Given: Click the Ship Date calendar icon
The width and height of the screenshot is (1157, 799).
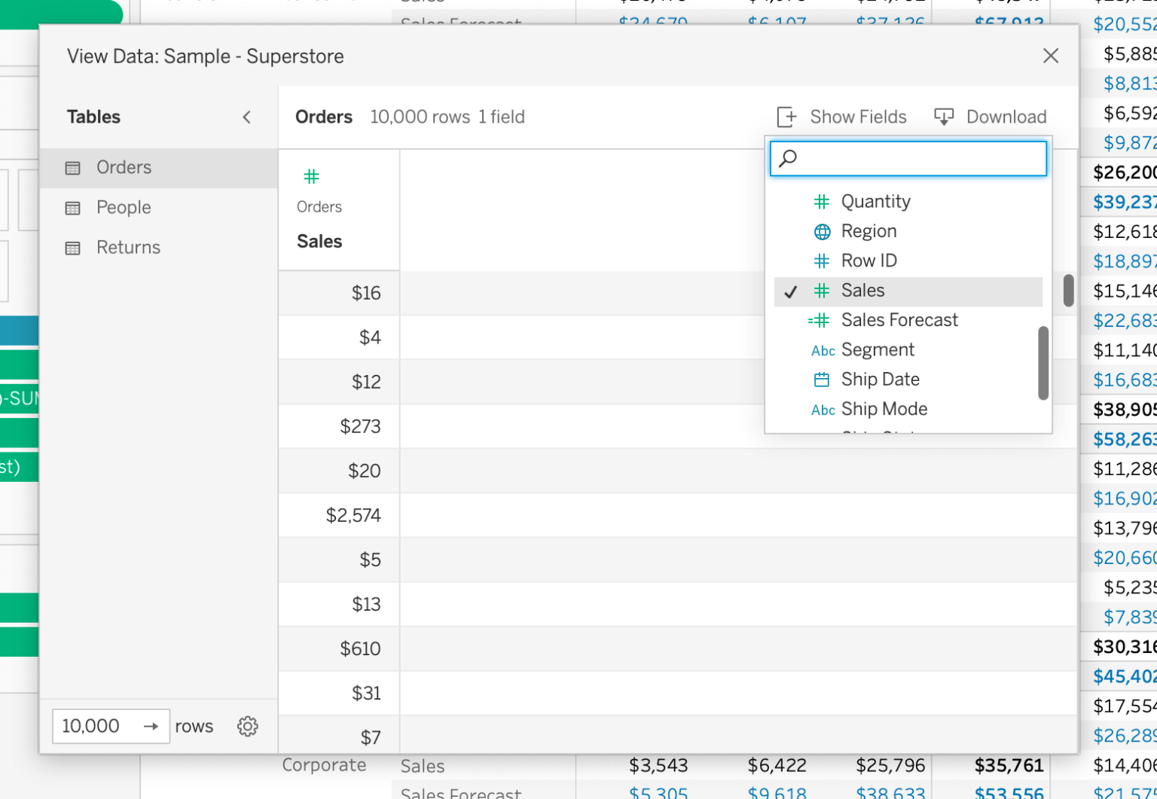Looking at the screenshot, I should [x=822, y=380].
